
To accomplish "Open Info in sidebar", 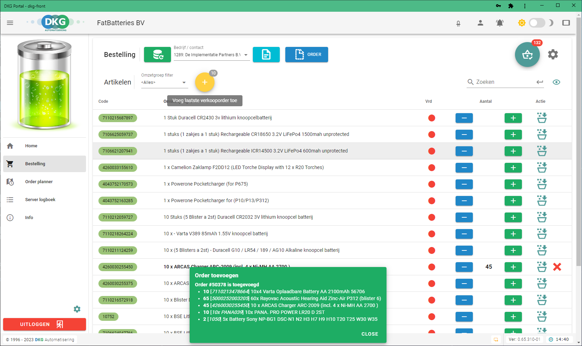I will (45, 218).
